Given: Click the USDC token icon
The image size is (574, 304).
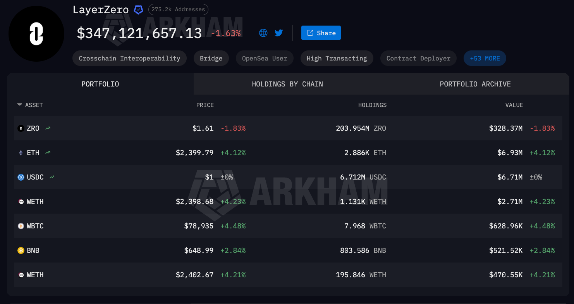Looking at the screenshot, I should [x=21, y=177].
